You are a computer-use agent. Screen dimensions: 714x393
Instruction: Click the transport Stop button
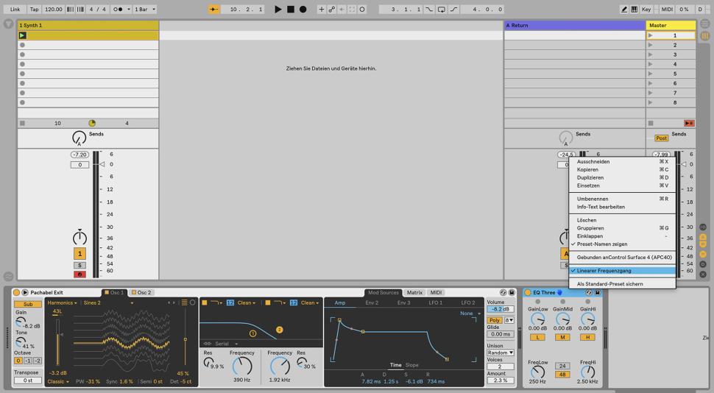tap(290, 10)
